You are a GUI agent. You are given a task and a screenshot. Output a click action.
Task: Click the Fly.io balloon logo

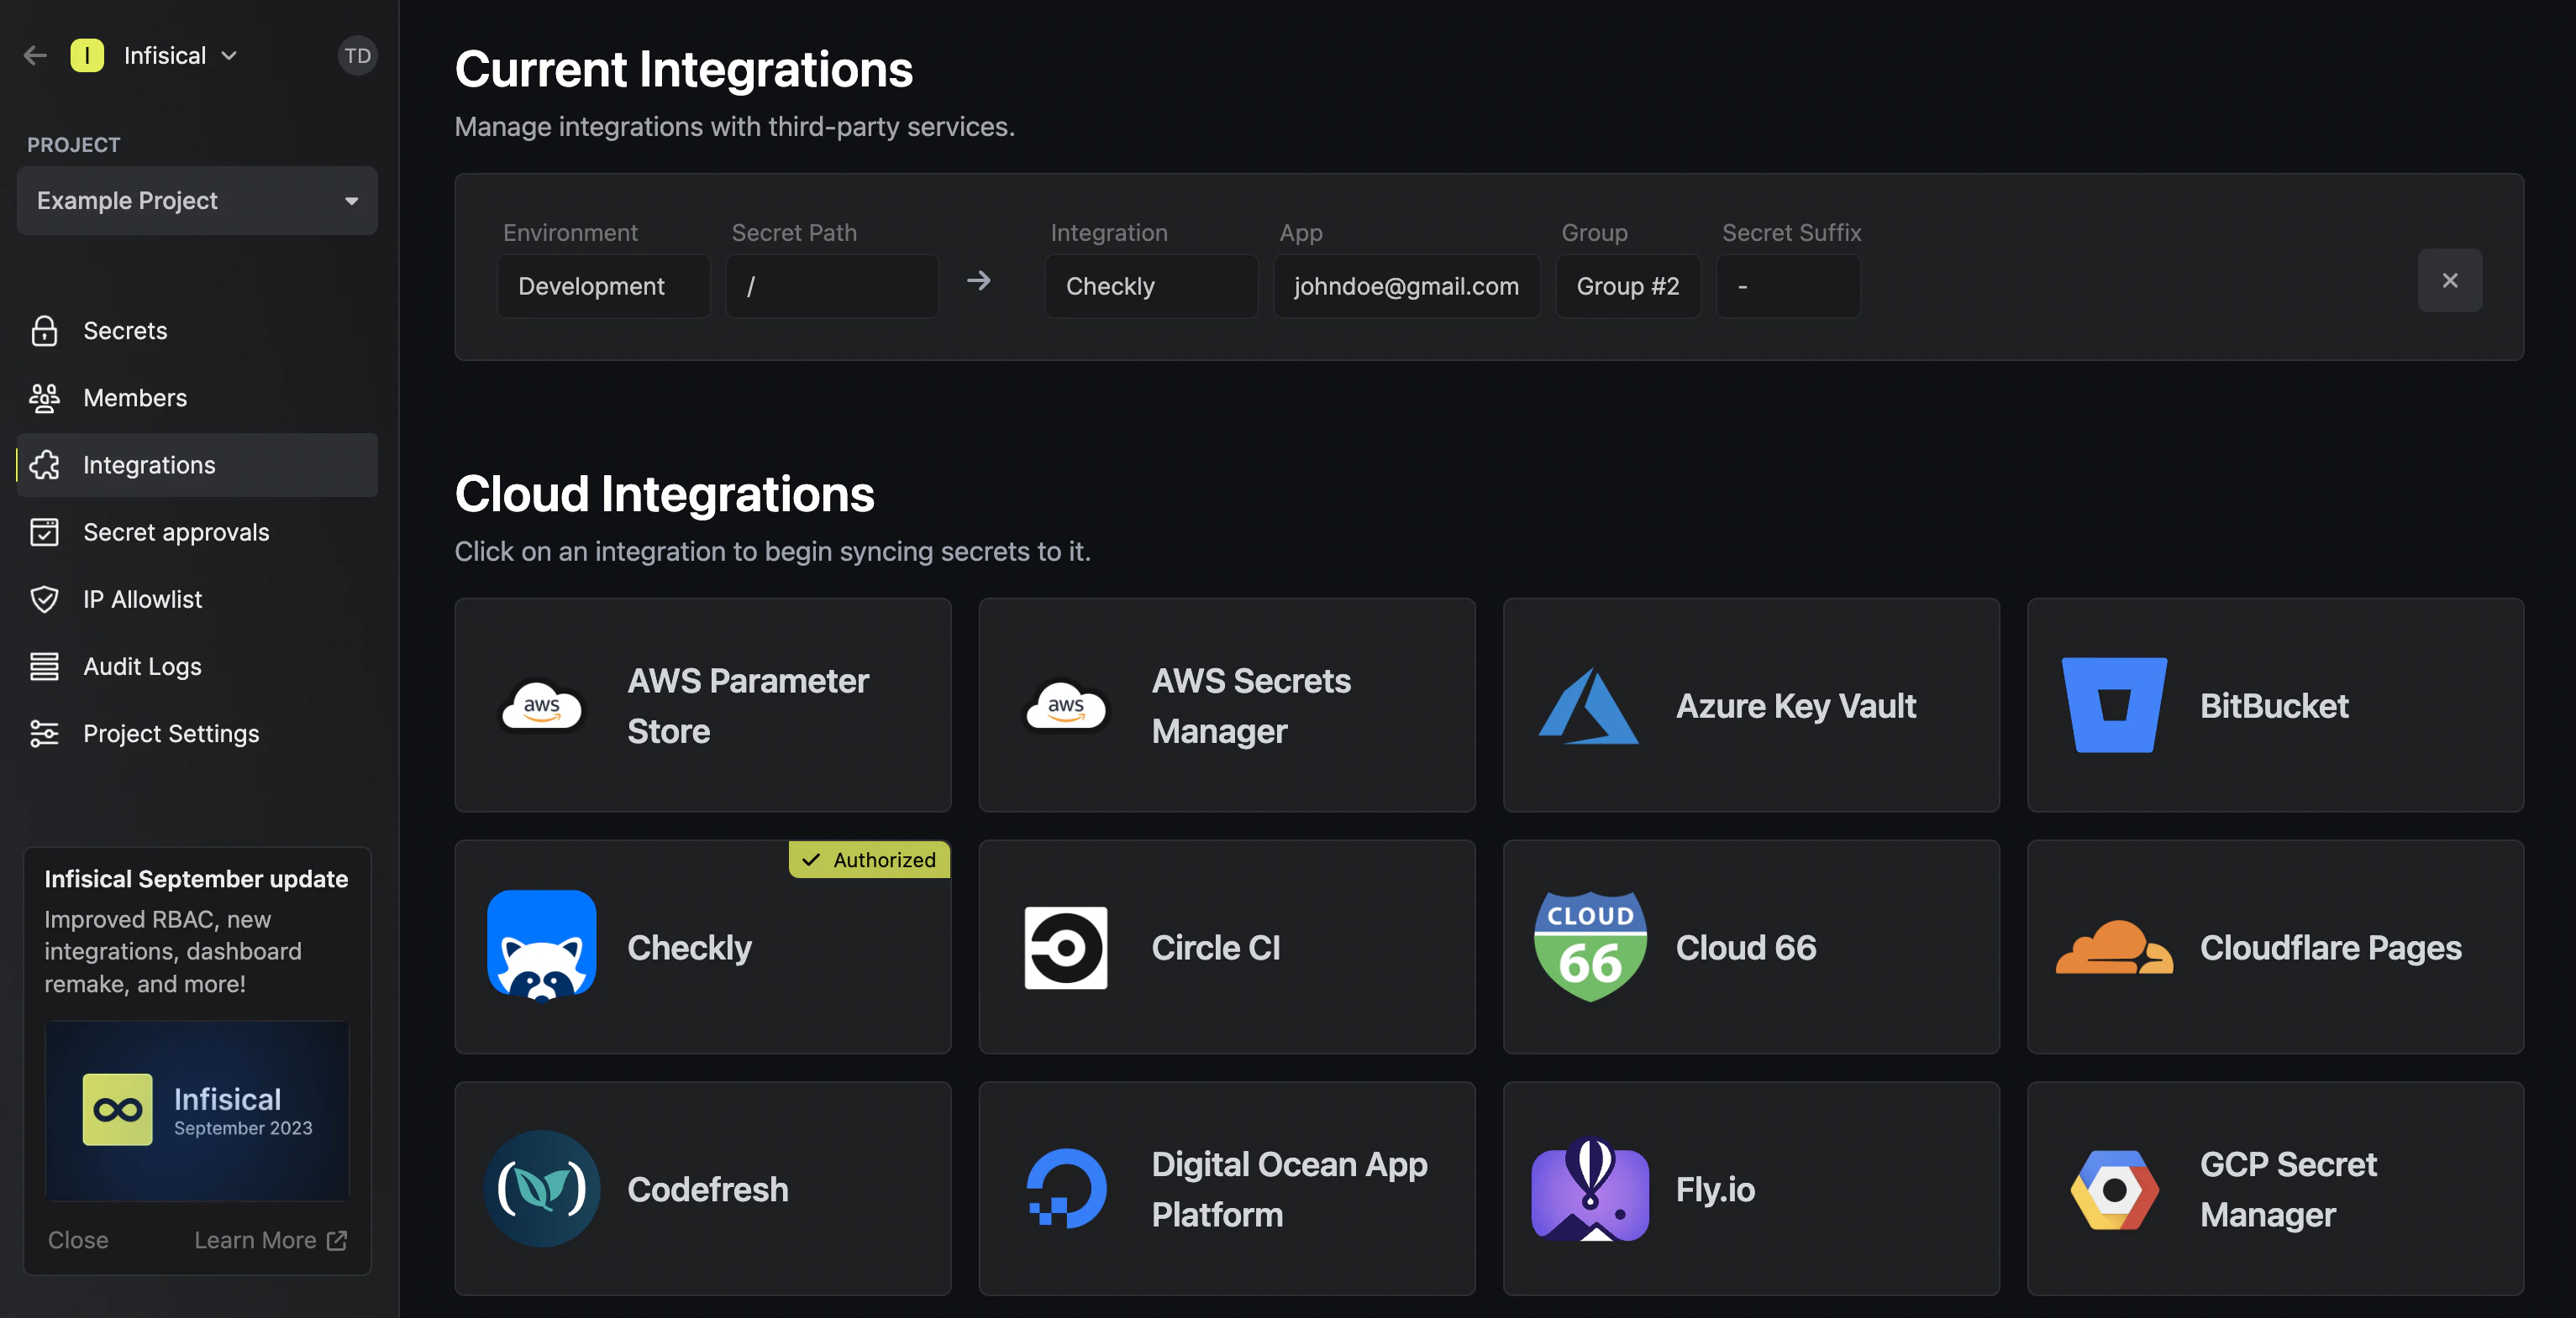(1589, 1189)
